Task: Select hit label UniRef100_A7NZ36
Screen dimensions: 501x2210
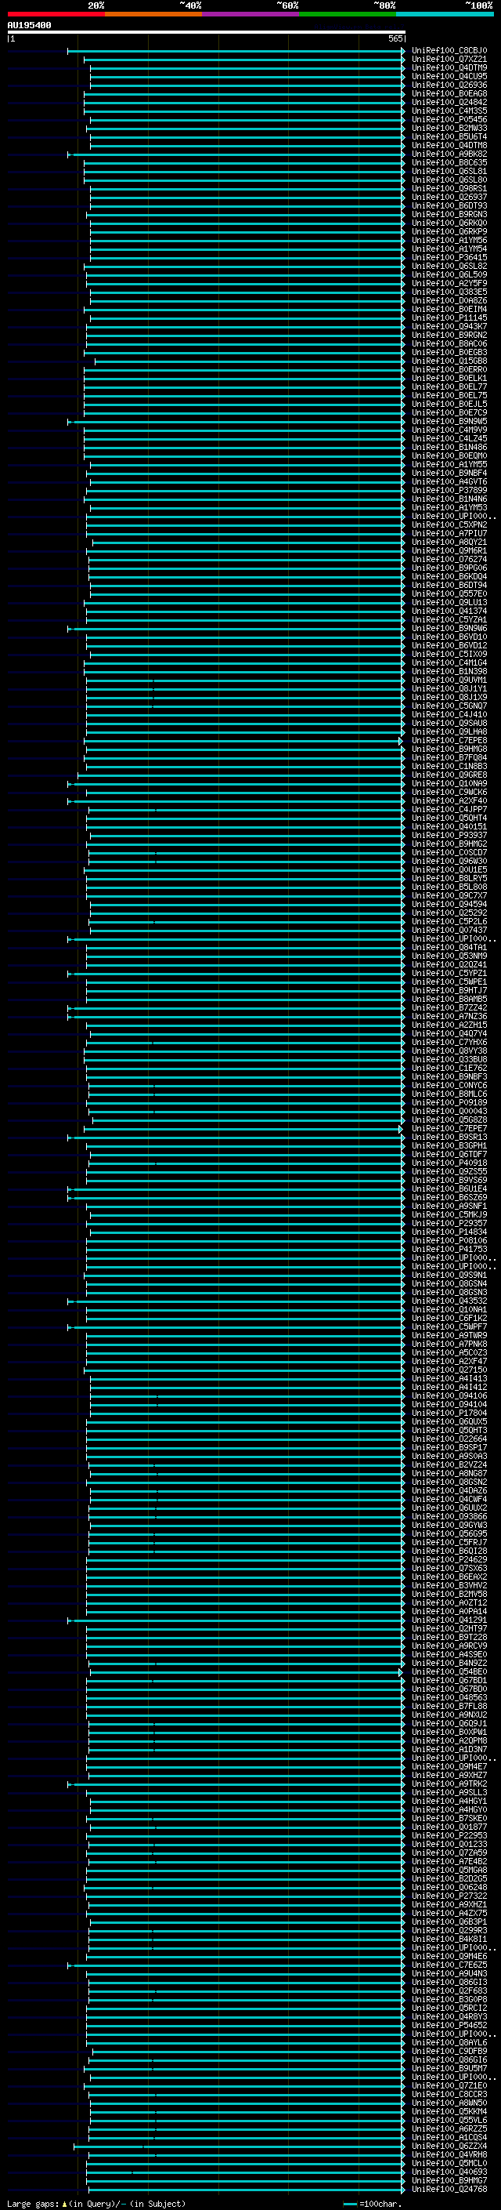Action: pos(449,1017)
